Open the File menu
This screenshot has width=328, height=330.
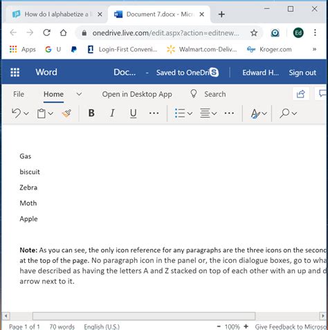coord(19,94)
